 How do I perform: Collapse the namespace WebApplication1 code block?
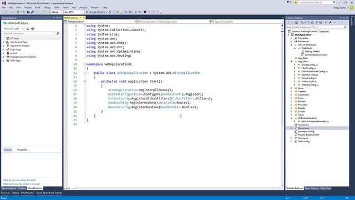(85, 64)
